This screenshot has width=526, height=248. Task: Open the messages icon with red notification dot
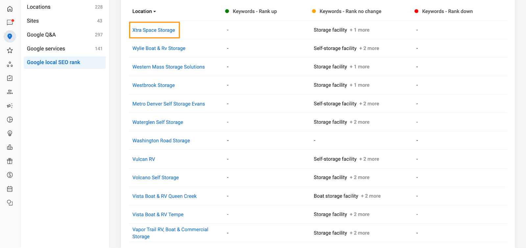pos(10,22)
